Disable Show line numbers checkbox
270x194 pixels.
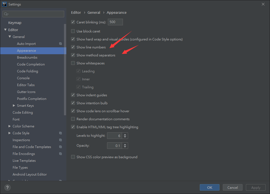point(73,47)
